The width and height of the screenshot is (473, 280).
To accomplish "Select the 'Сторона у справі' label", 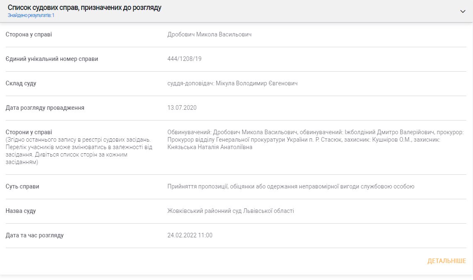I will (29, 34).
